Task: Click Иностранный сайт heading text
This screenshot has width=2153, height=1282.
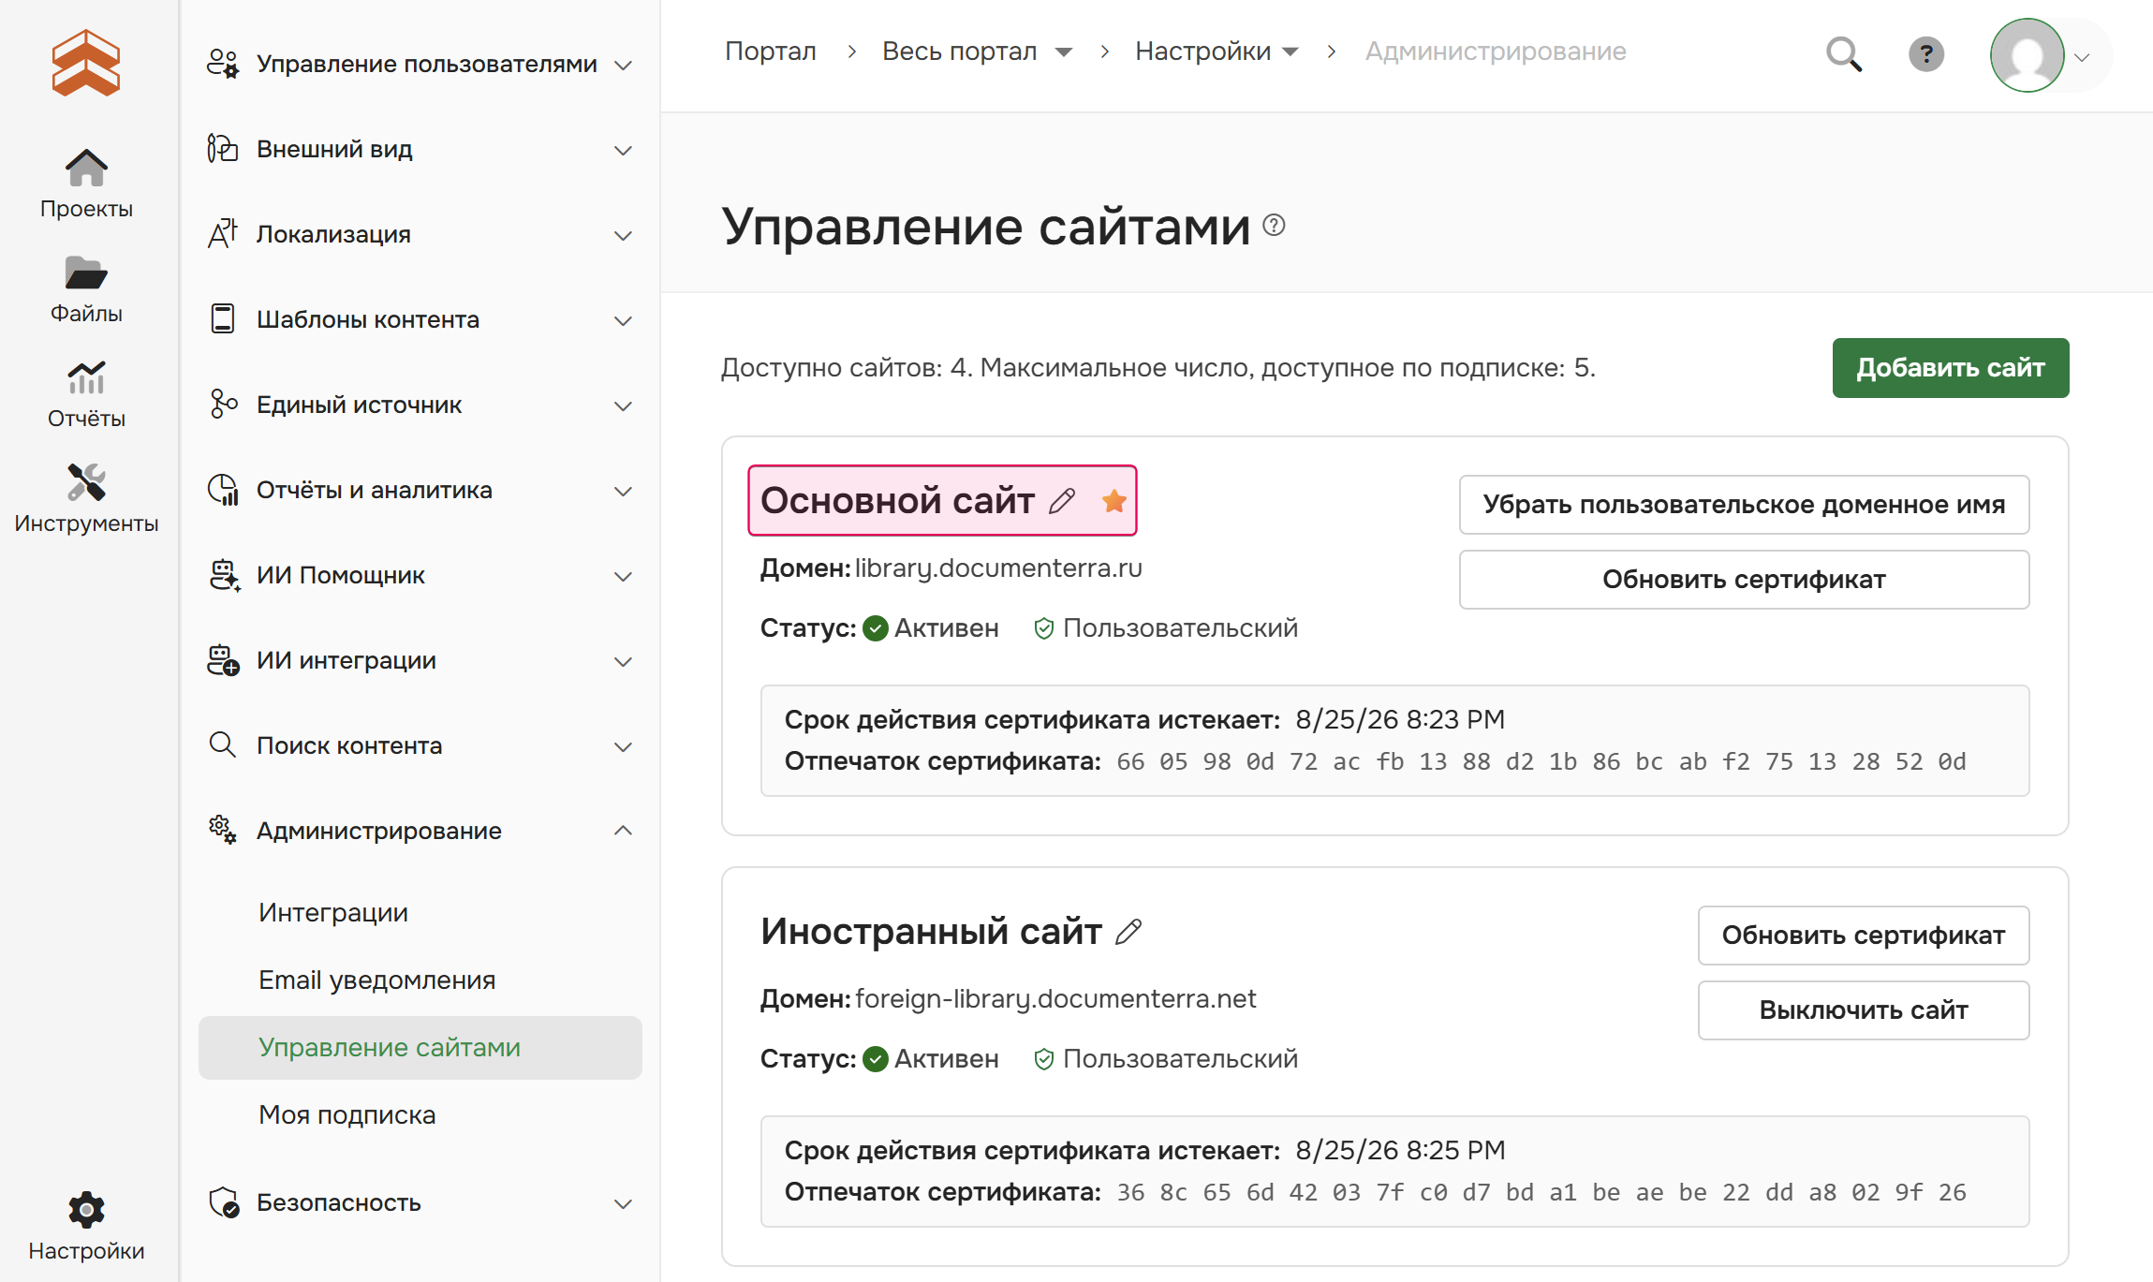Action: [931, 932]
